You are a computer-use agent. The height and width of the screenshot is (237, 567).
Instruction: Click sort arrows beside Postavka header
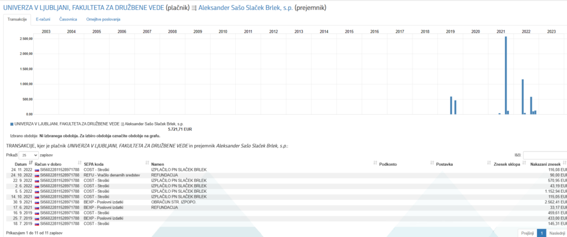[x=489, y=163]
